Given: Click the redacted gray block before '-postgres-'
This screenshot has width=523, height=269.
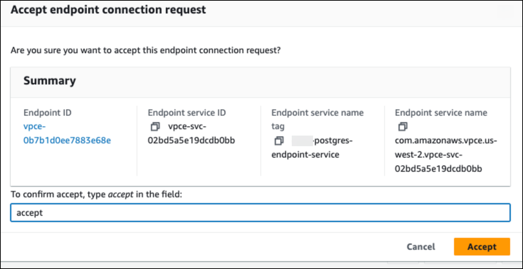Looking at the screenshot, I should point(302,141).
